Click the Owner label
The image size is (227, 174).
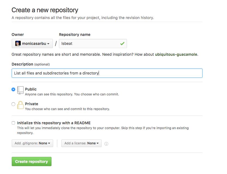(18, 35)
